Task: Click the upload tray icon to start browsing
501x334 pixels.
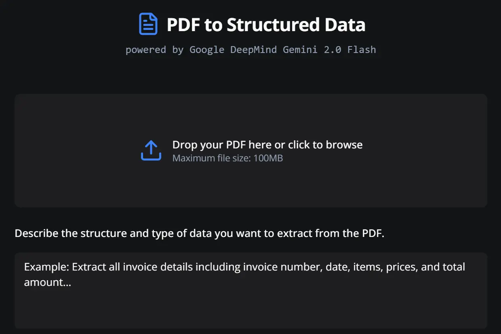Action: tap(151, 150)
